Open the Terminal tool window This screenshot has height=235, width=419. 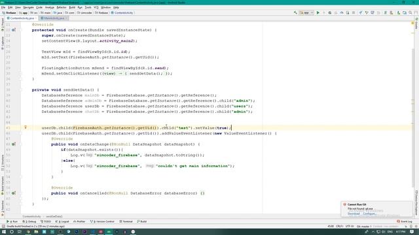(x=126, y=221)
